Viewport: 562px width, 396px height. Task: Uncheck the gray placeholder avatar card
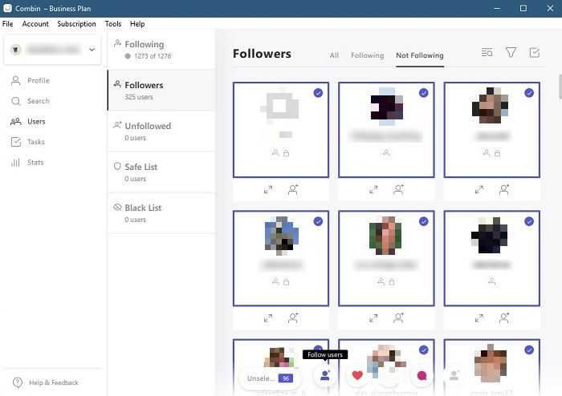(318, 93)
